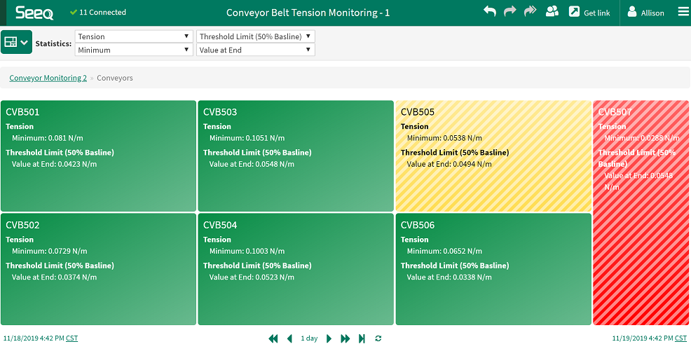The width and height of the screenshot is (691, 344).
Task: Jump to end of time range
Action: 362,338
